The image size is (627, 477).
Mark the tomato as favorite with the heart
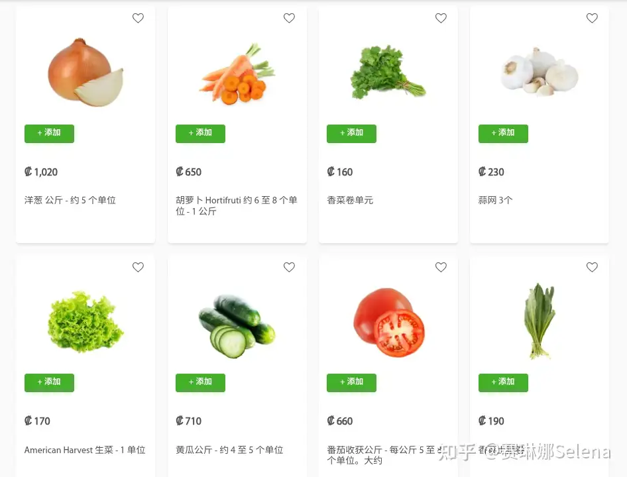click(441, 268)
